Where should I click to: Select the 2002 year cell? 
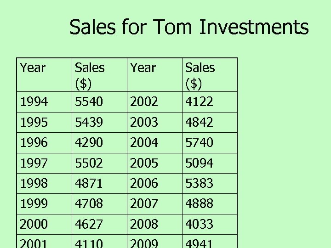click(144, 101)
